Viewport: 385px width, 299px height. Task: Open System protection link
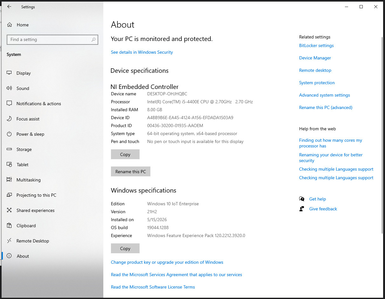(x=317, y=83)
